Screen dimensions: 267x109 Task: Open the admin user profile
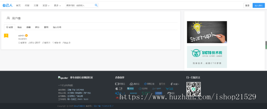pos(21,35)
